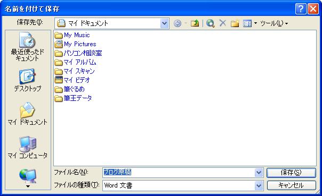Click the Delete X toolbar icon
The width and height of the screenshot is (322, 196).
pos(223,23)
